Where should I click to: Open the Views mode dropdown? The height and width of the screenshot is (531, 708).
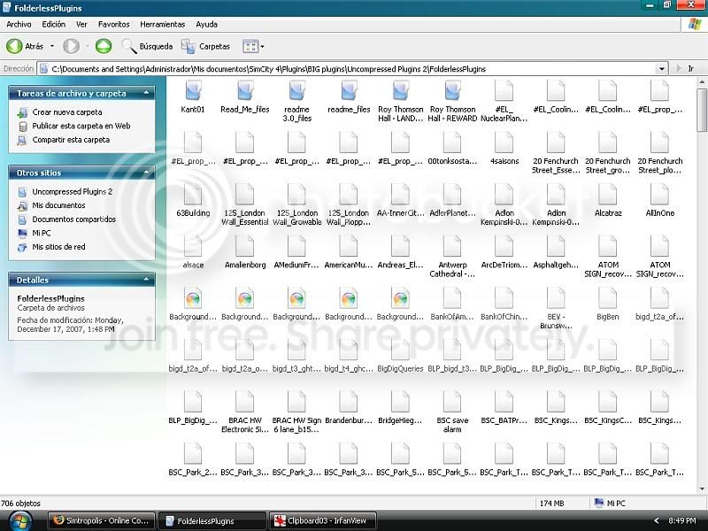(253, 46)
